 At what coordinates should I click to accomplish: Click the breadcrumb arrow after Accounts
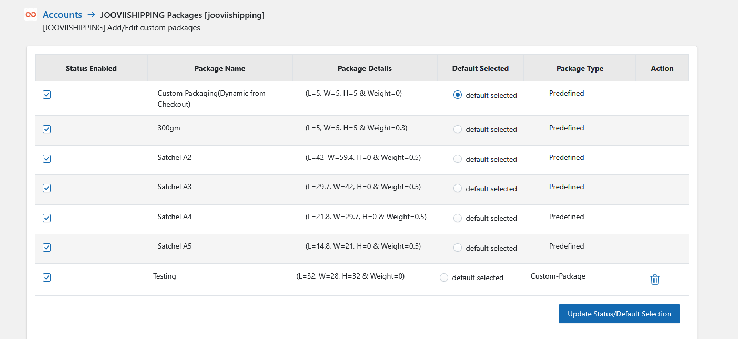[91, 15]
